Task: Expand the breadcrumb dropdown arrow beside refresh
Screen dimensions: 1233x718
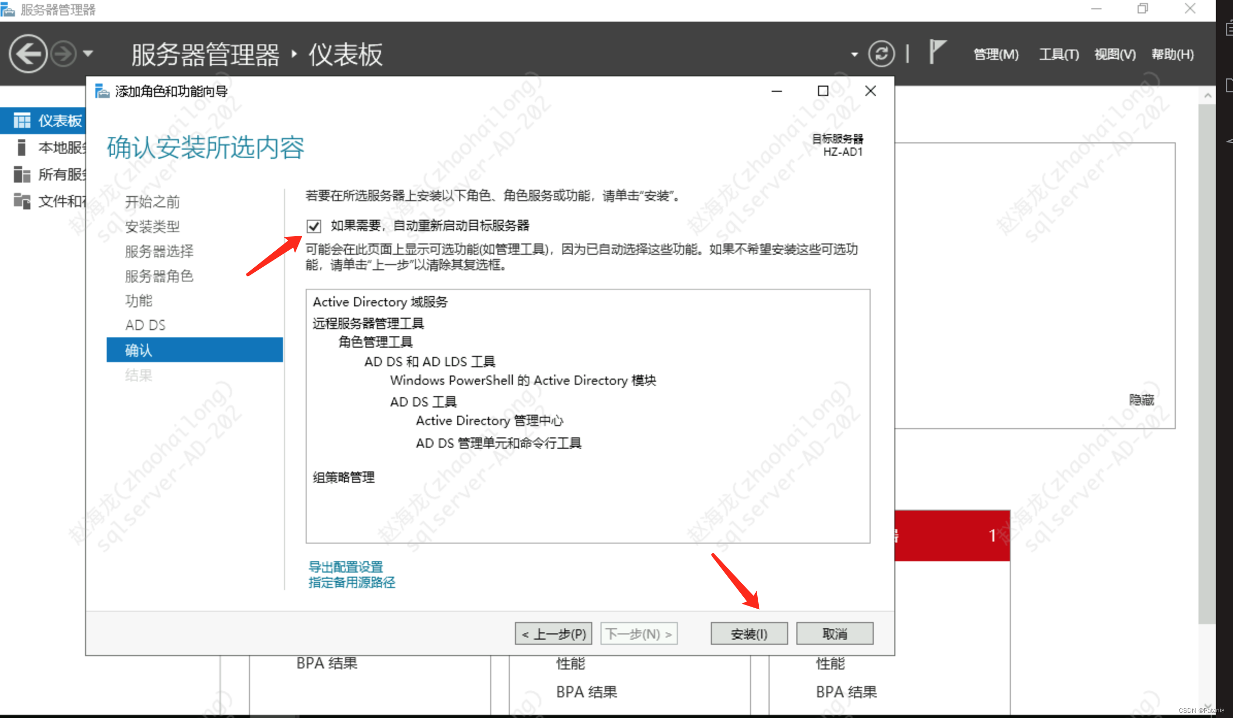Action: click(x=854, y=54)
